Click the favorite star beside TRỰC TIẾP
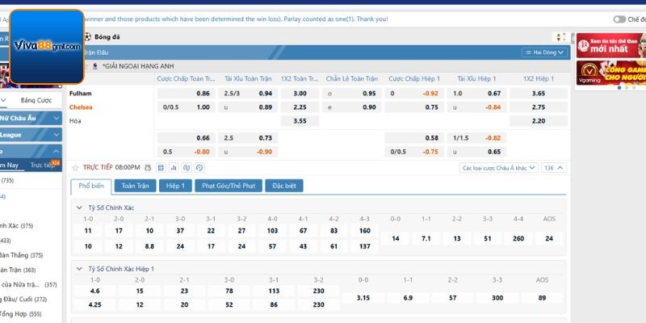The height and width of the screenshot is (323, 646). click(x=77, y=167)
